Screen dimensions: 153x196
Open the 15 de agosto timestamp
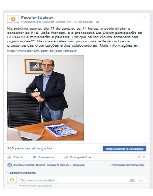click(x=83, y=22)
